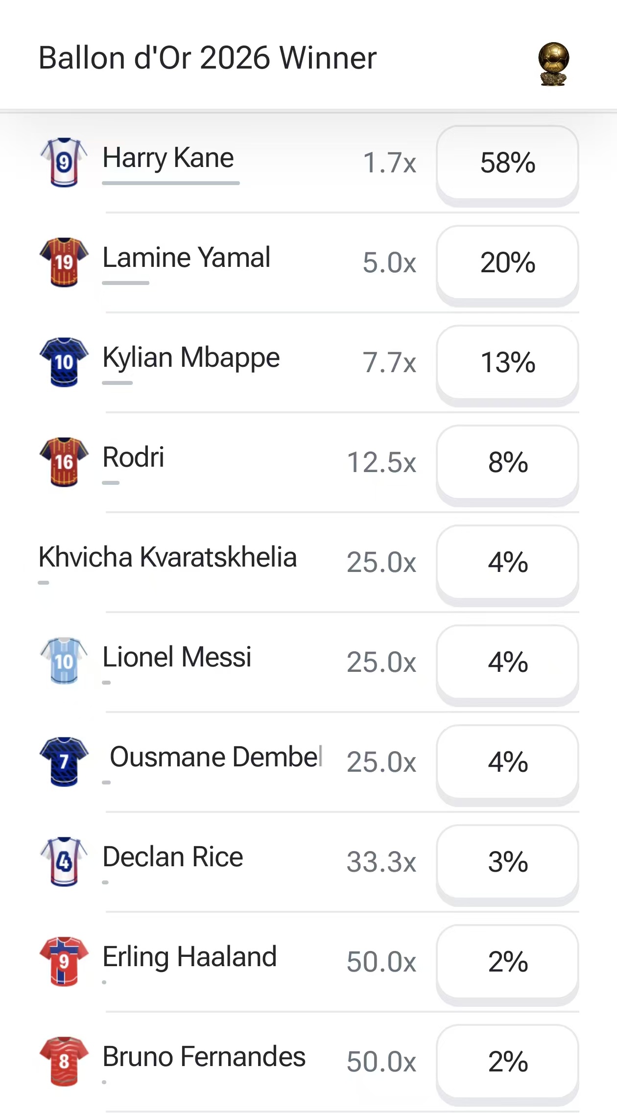The image size is (617, 1116).
Task: Pick the 8% button next to Rodri
Action: tap(508, 463)
